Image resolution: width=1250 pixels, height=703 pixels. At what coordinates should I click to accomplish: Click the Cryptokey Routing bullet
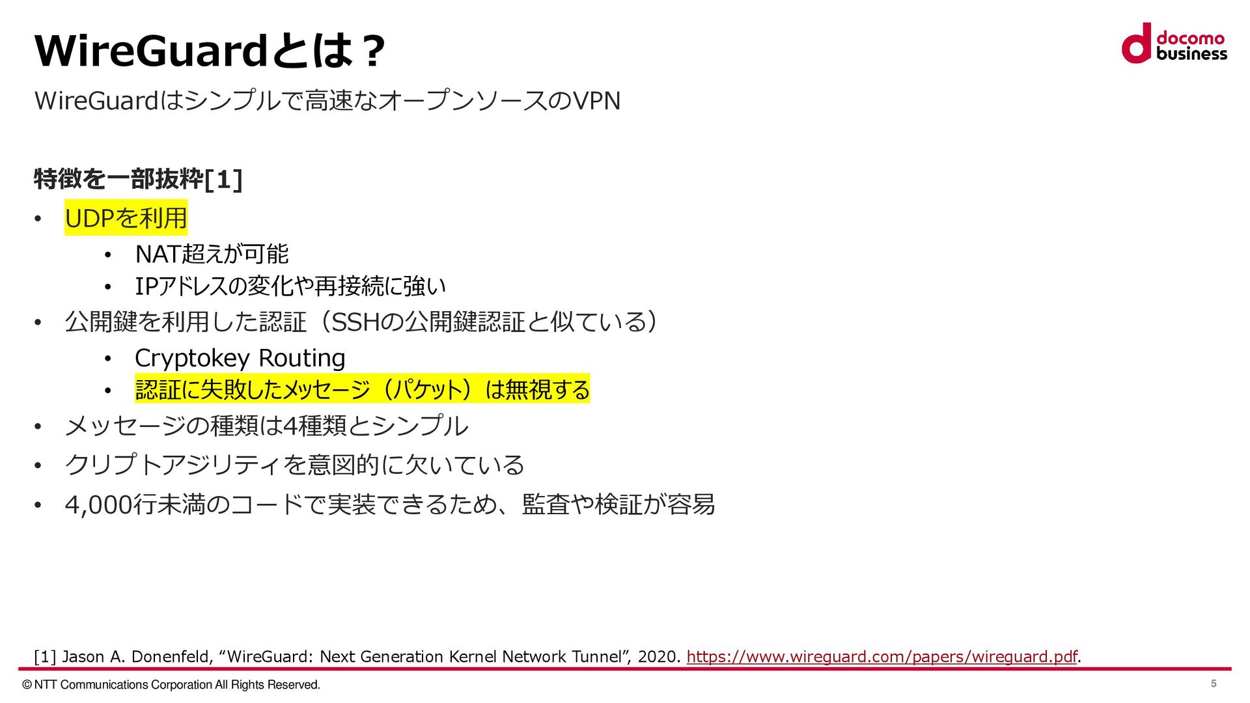(x=240, y=358)
